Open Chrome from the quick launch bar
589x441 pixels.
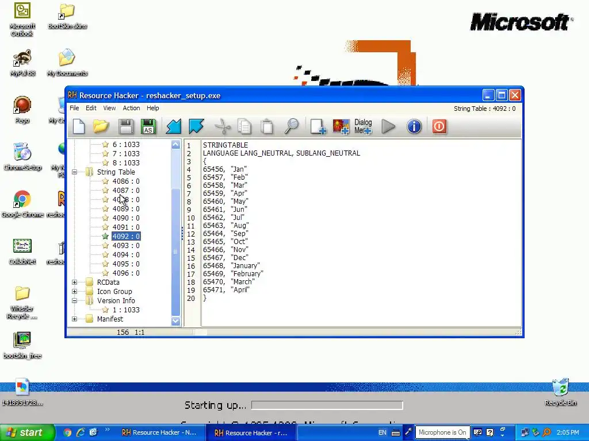coord(68,432)
